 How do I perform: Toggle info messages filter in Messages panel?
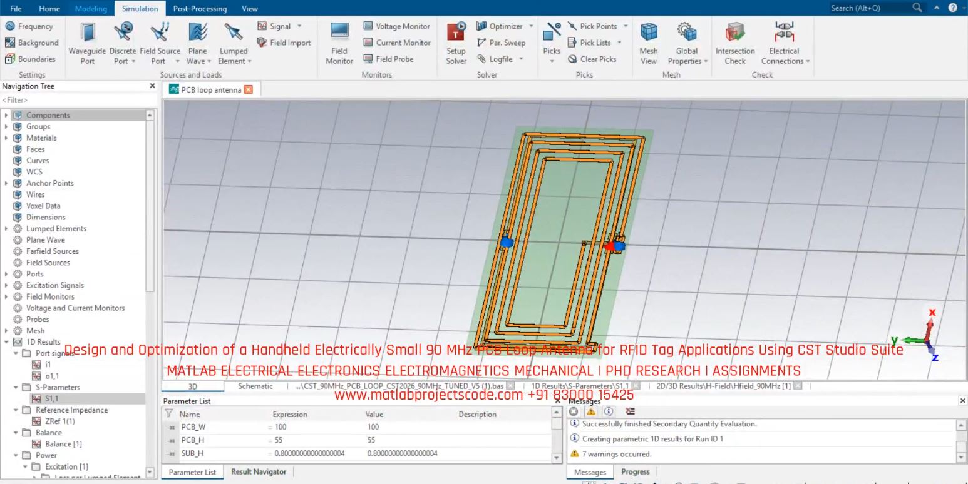(x=608, y=411)
